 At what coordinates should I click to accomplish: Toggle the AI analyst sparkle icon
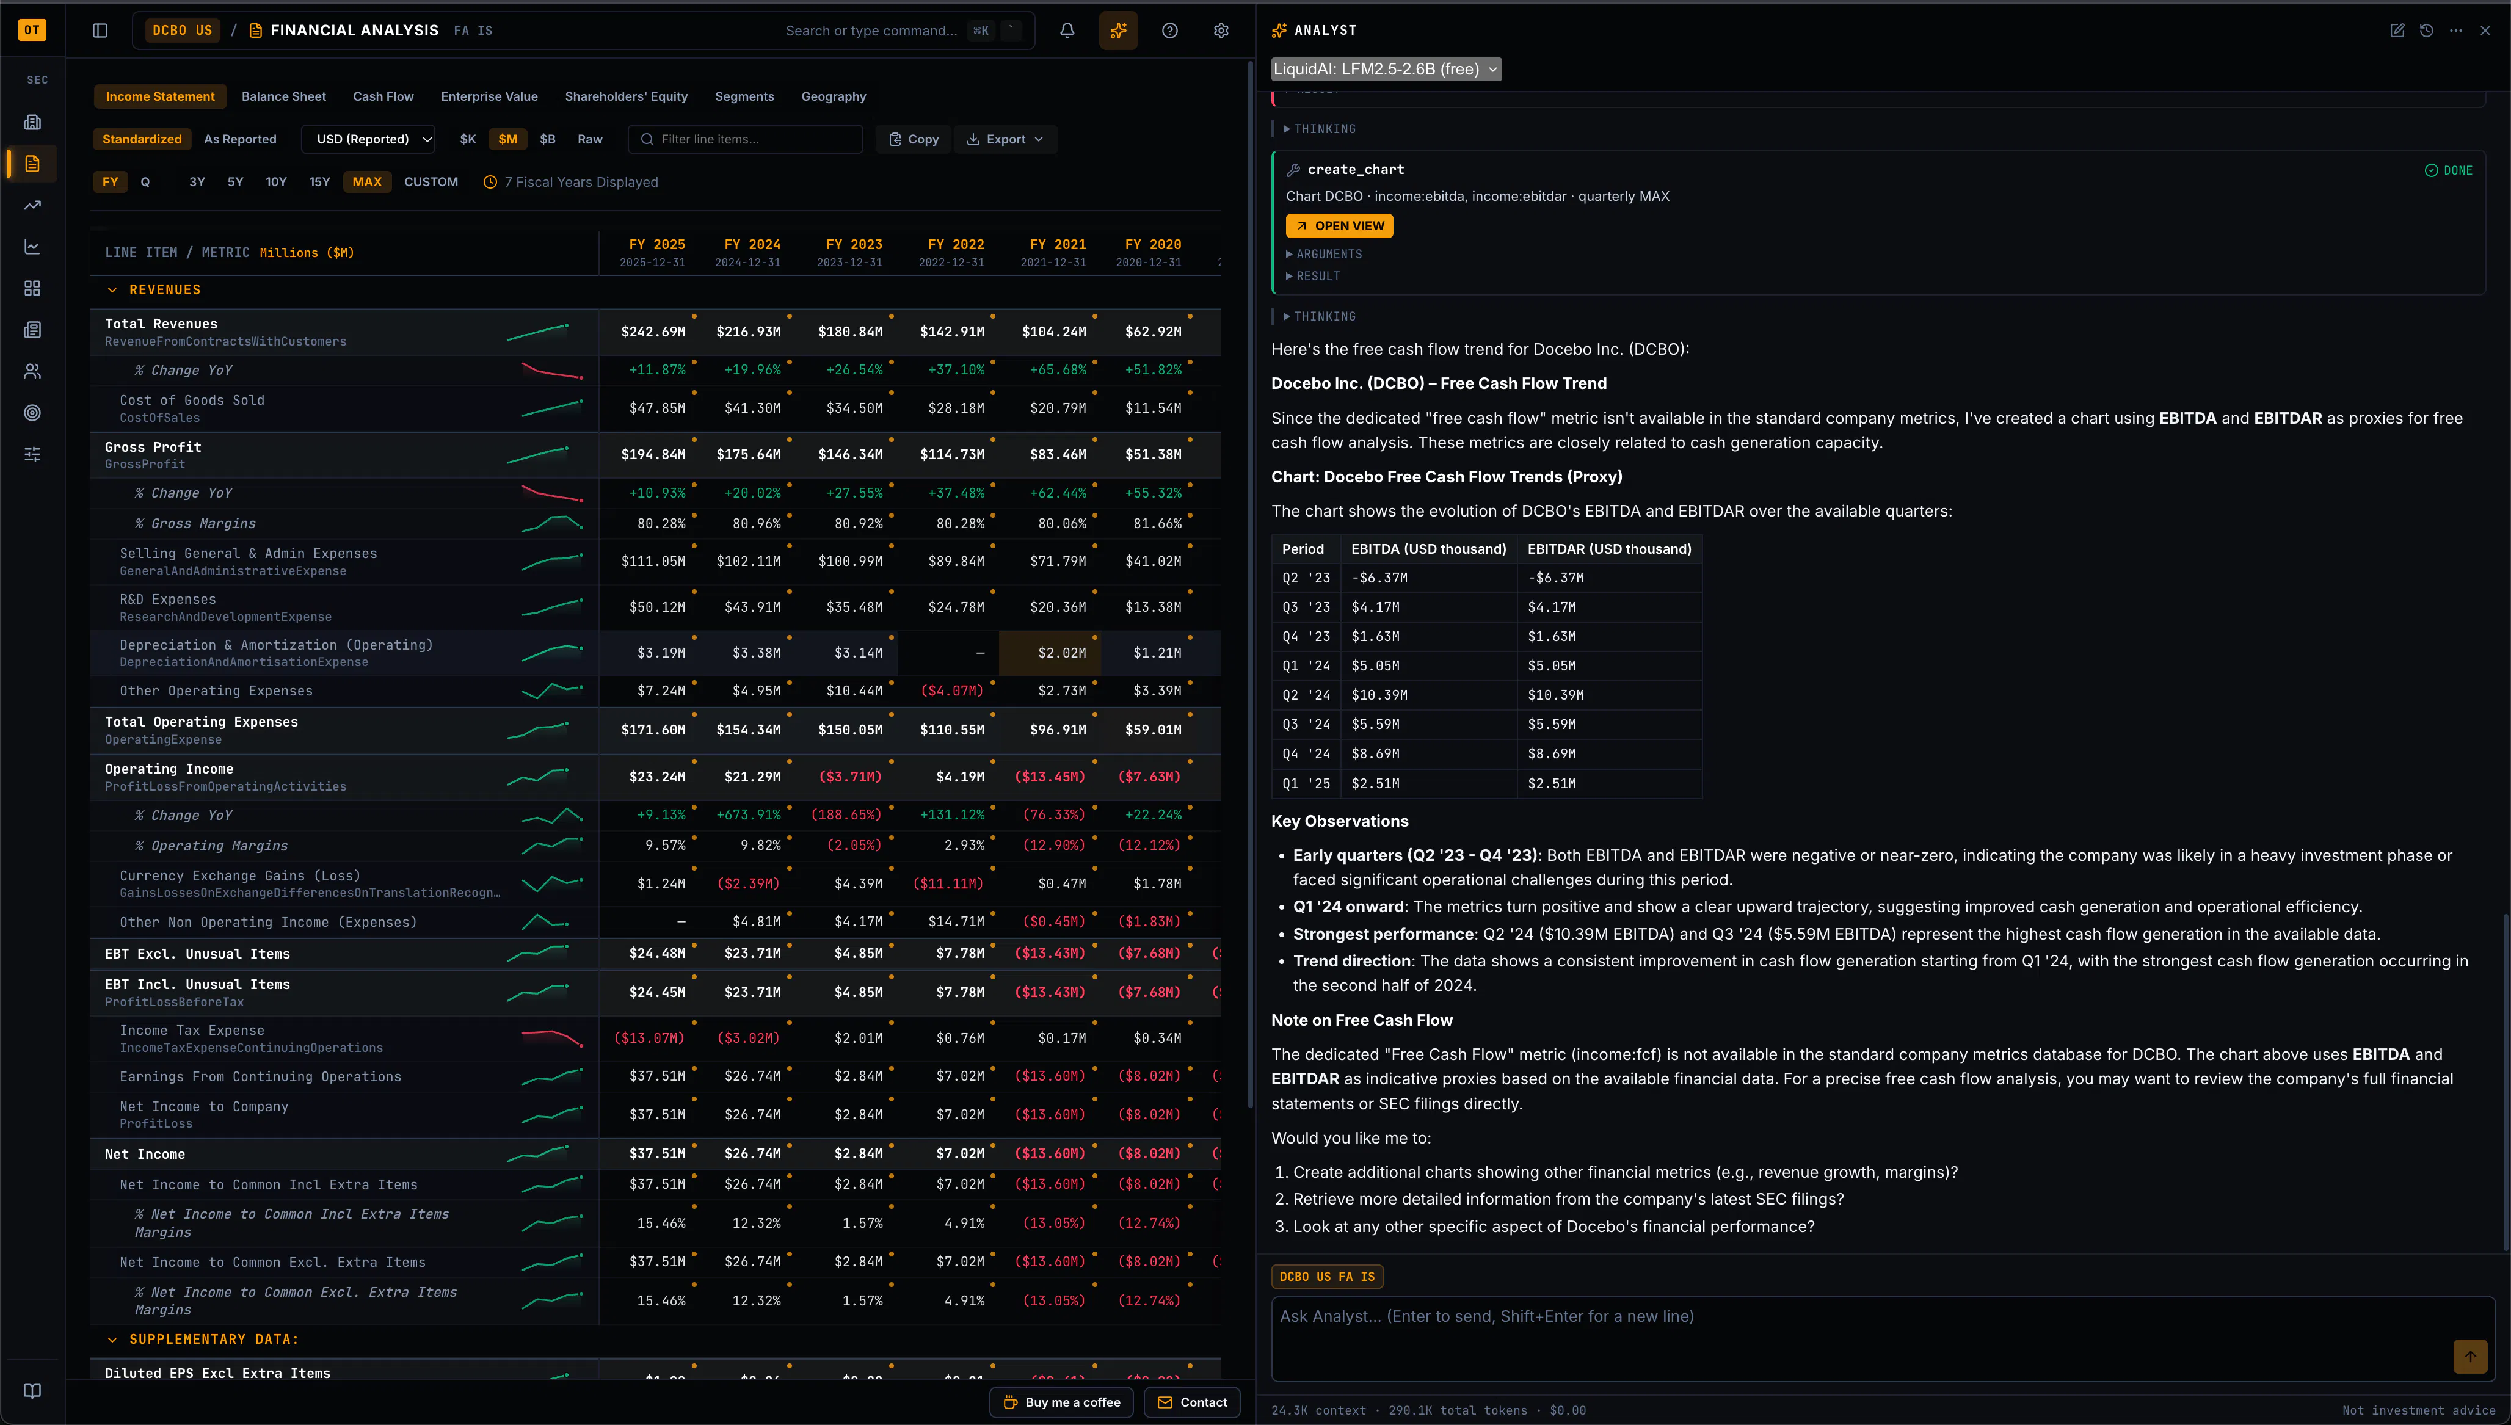coord(1119,31)
